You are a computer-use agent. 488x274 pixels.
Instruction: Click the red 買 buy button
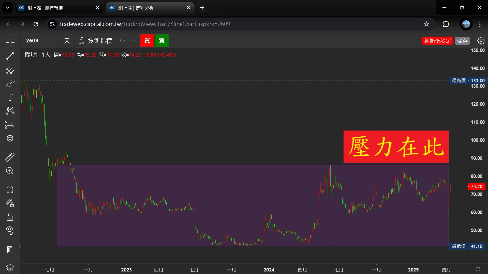147,41
